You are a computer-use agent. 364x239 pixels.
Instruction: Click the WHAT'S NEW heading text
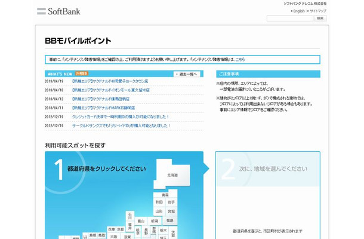point(60,74)
